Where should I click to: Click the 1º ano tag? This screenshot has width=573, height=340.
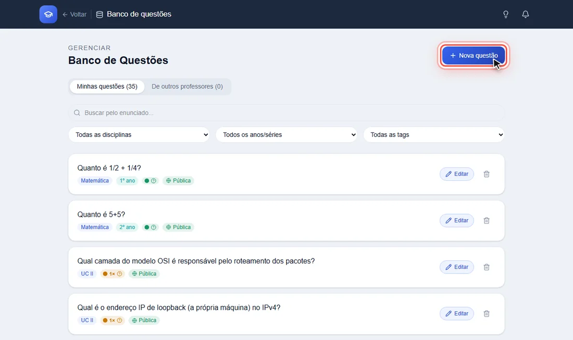pyautogui.click(x=127, y=181)
